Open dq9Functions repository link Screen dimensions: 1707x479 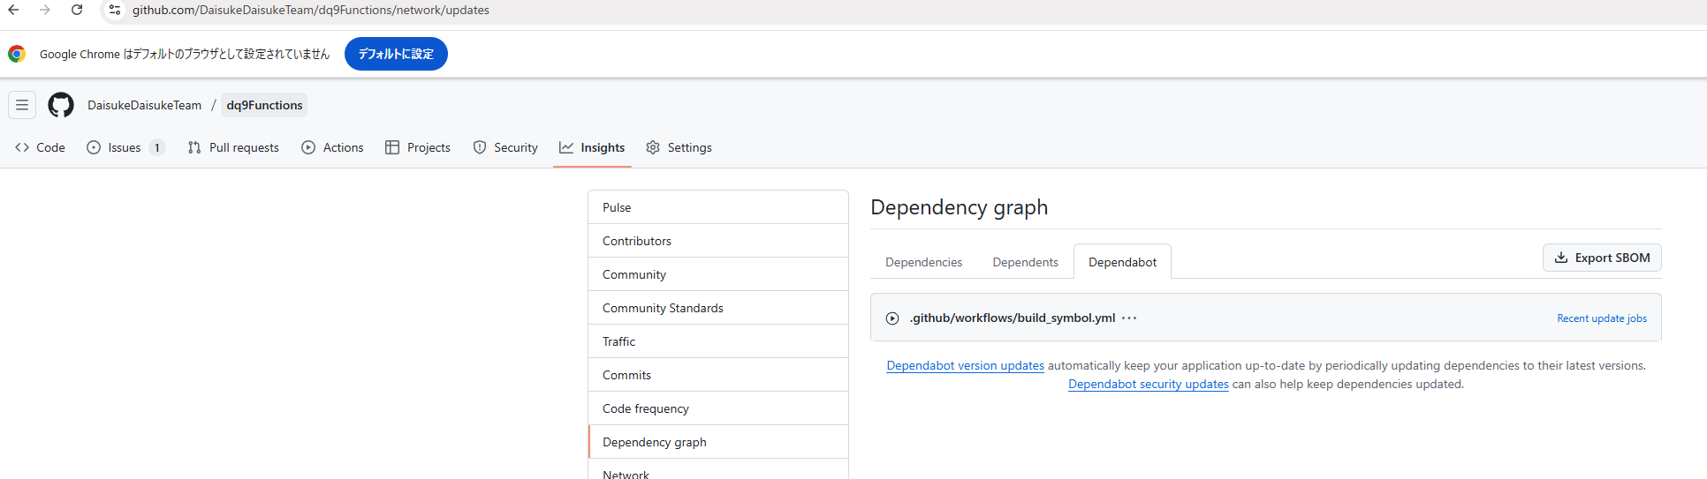tap(264, 105)
